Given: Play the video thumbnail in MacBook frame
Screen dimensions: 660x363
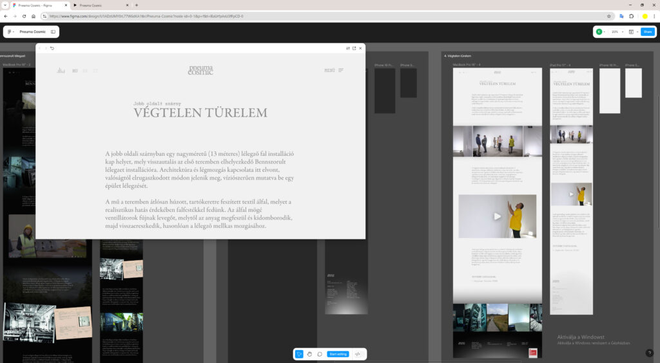Looking at the screenshot, I should 497,216.
